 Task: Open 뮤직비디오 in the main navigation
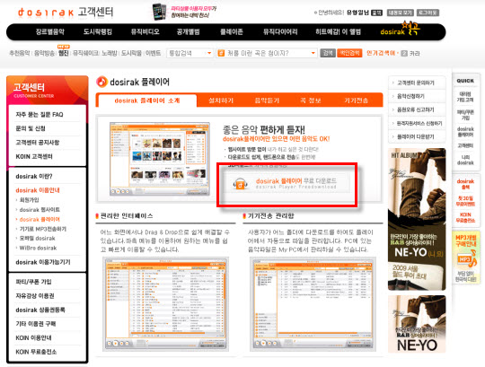145,31
